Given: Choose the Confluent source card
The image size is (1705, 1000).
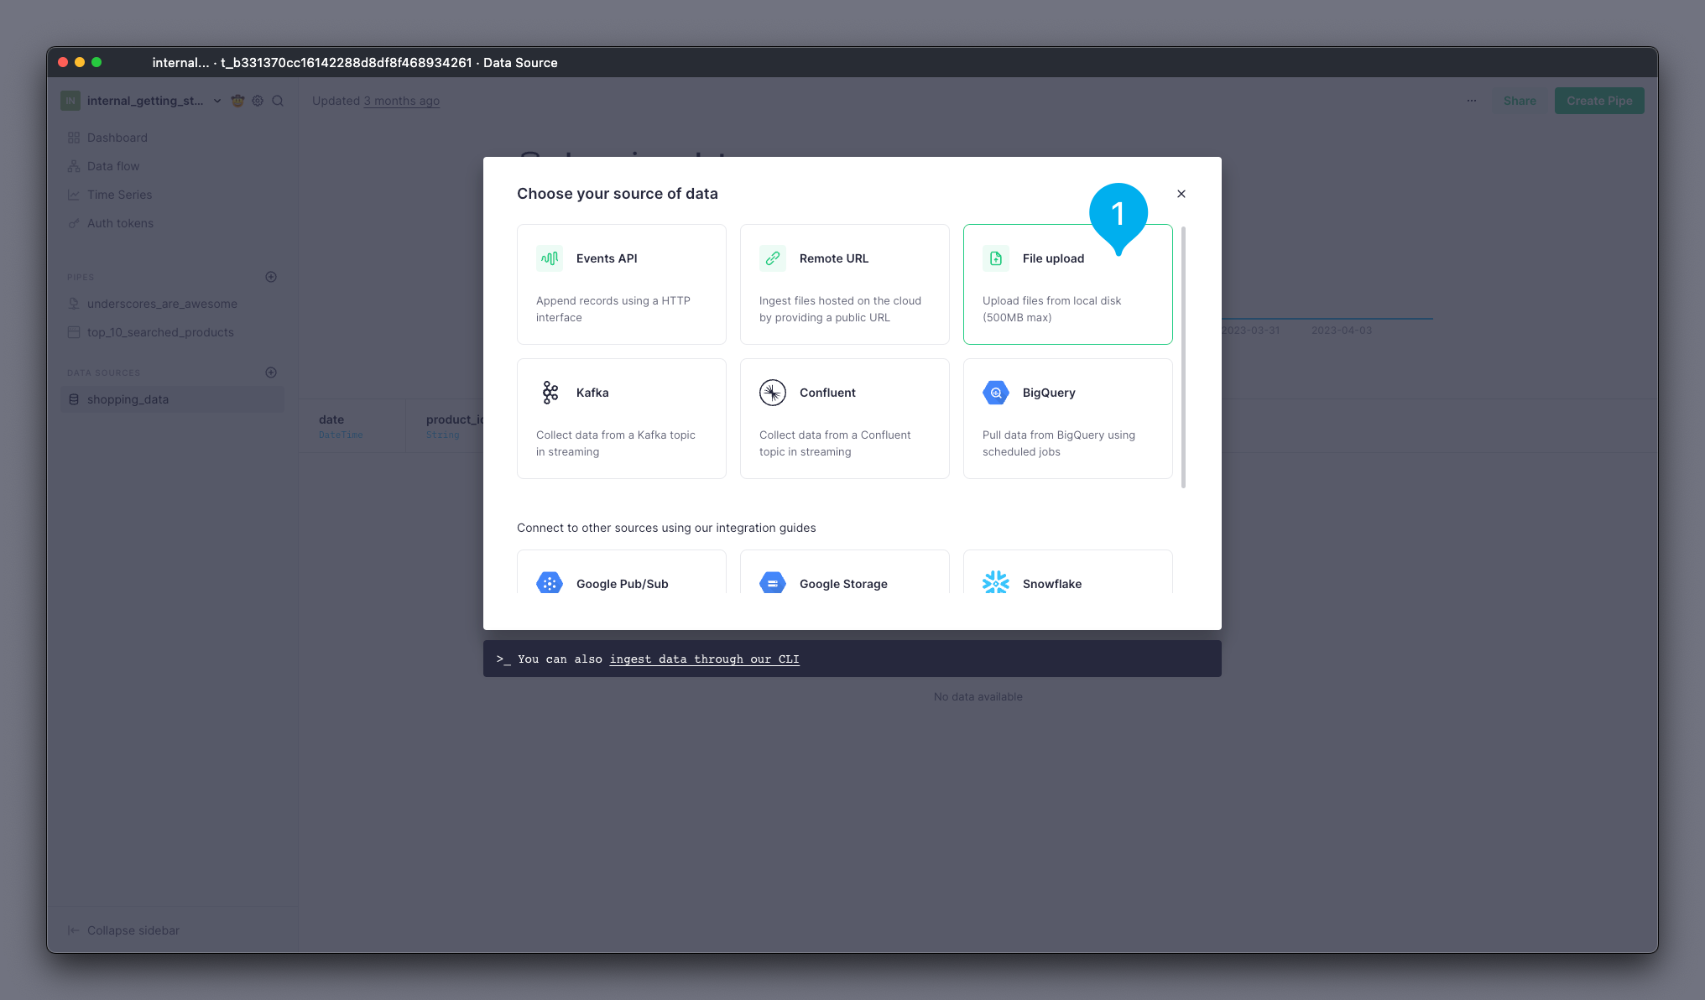Looking at the screenshot, I should tap(845, 419).
